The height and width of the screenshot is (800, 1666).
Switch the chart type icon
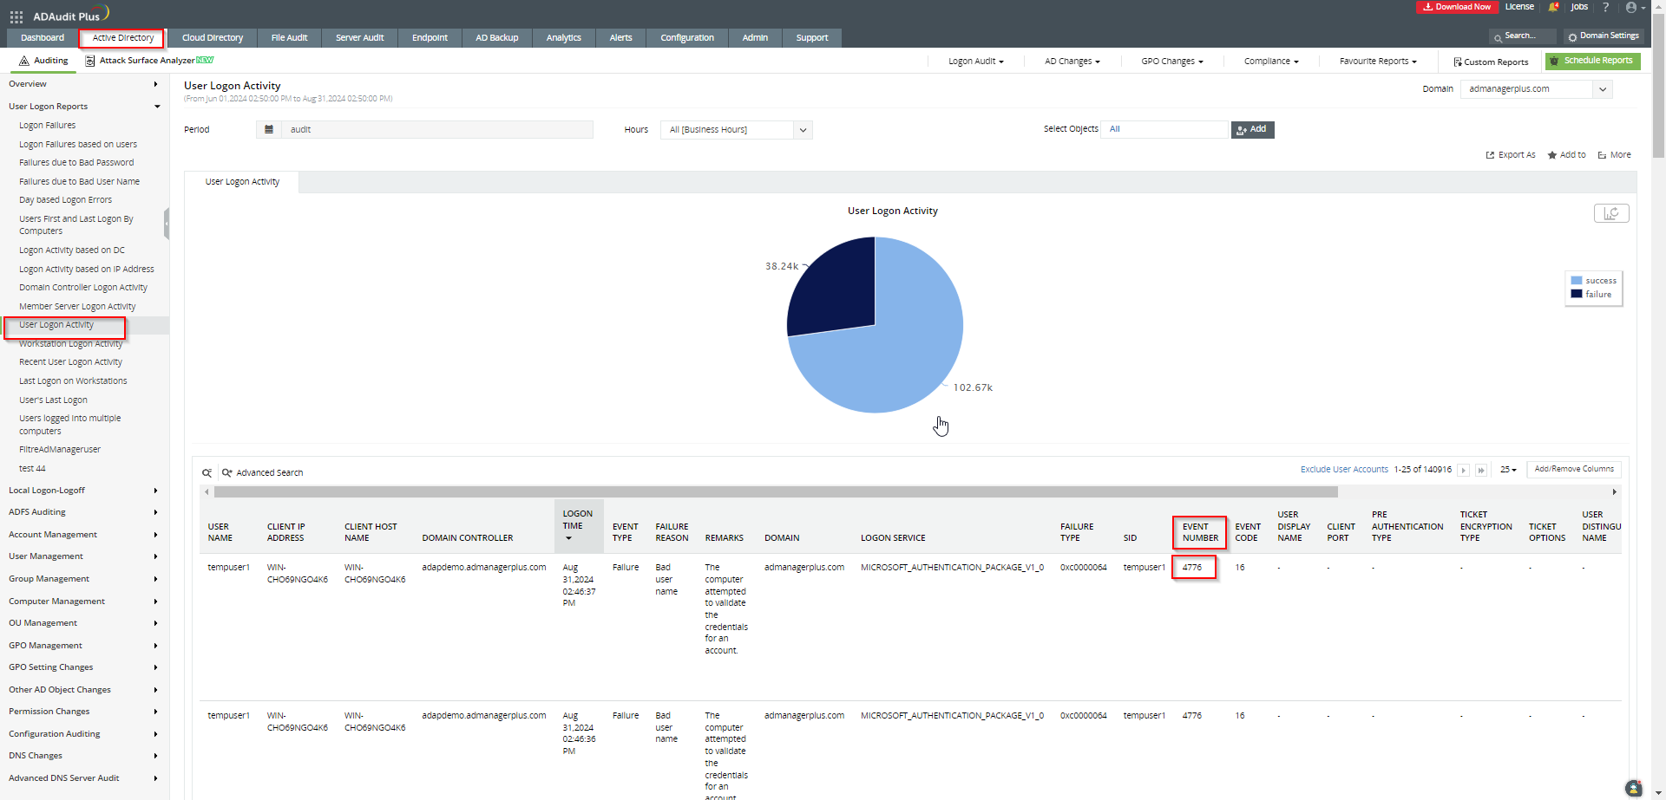pos(1611,213)
